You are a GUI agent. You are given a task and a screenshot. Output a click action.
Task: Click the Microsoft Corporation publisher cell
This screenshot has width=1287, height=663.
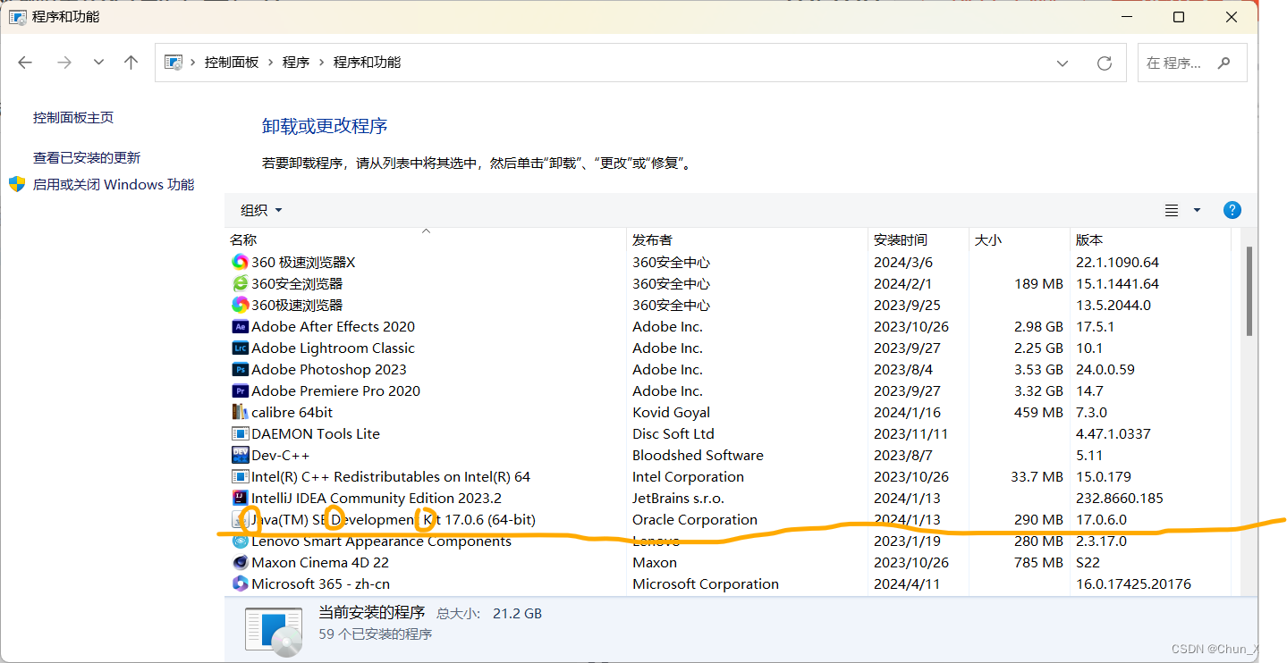coord(706,584)
